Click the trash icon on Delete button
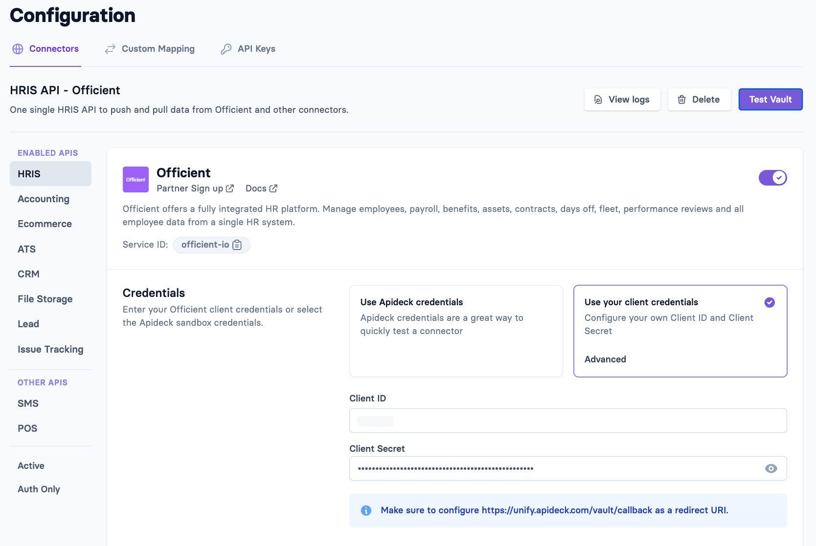Screen dimensions: 816x546 [x=682, y=99]
